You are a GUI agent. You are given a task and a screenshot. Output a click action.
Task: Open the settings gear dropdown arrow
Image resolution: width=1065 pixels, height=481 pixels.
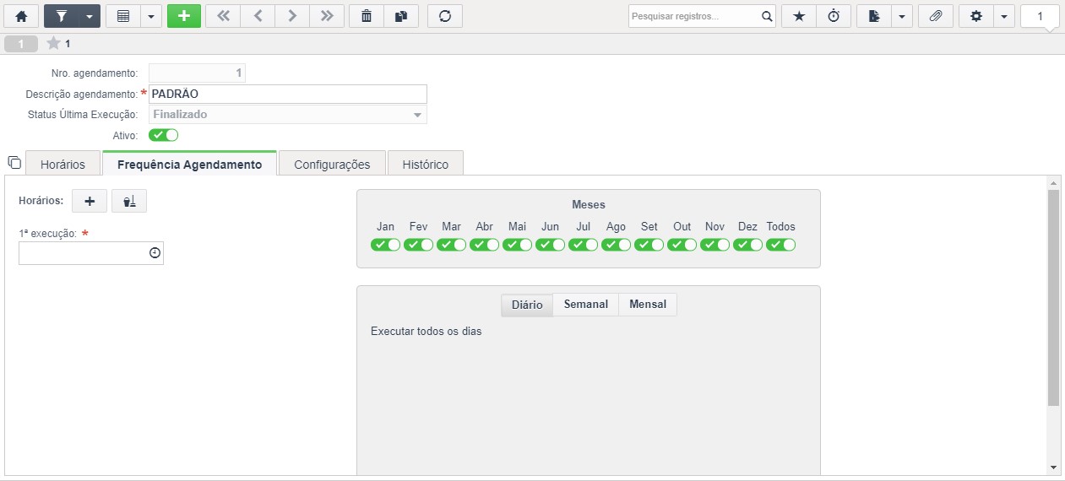[x=1004, y=16]
